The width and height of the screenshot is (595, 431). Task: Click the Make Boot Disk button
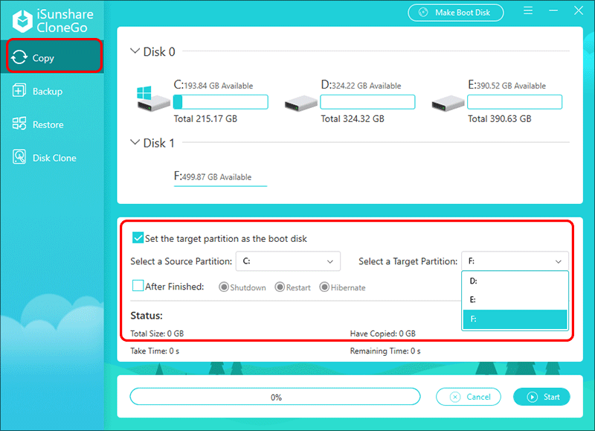click(455, 13)
